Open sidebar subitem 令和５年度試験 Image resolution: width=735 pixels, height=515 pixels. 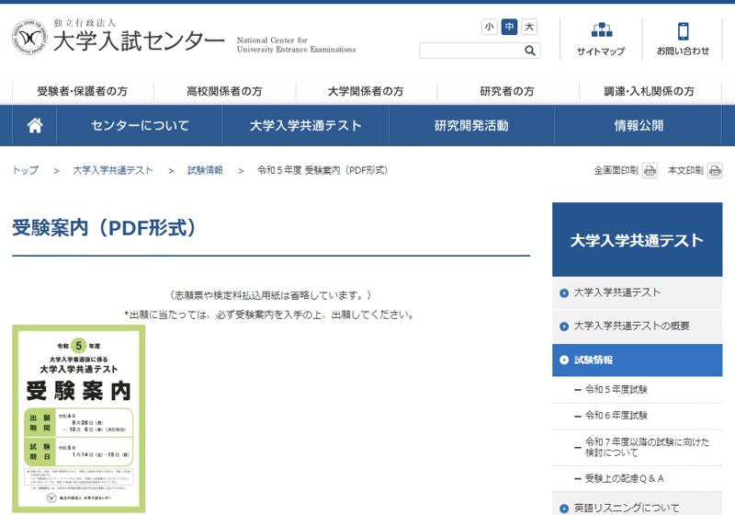[x=616, y=389]
